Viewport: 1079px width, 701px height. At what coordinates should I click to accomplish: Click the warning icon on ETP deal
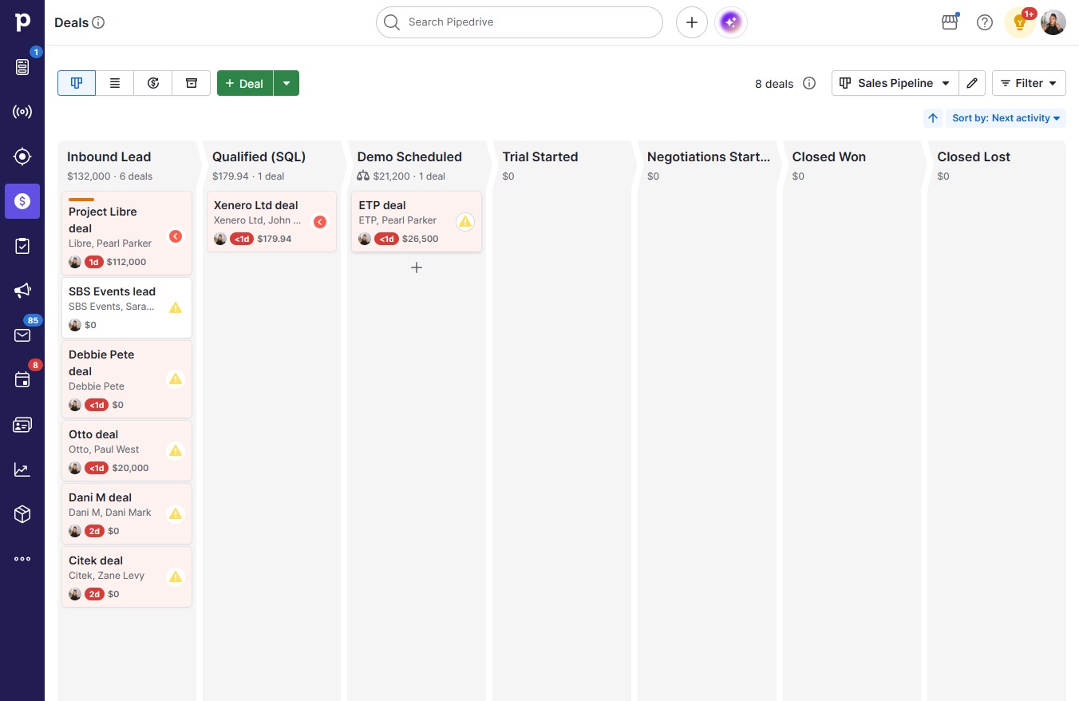click(465, 222)
